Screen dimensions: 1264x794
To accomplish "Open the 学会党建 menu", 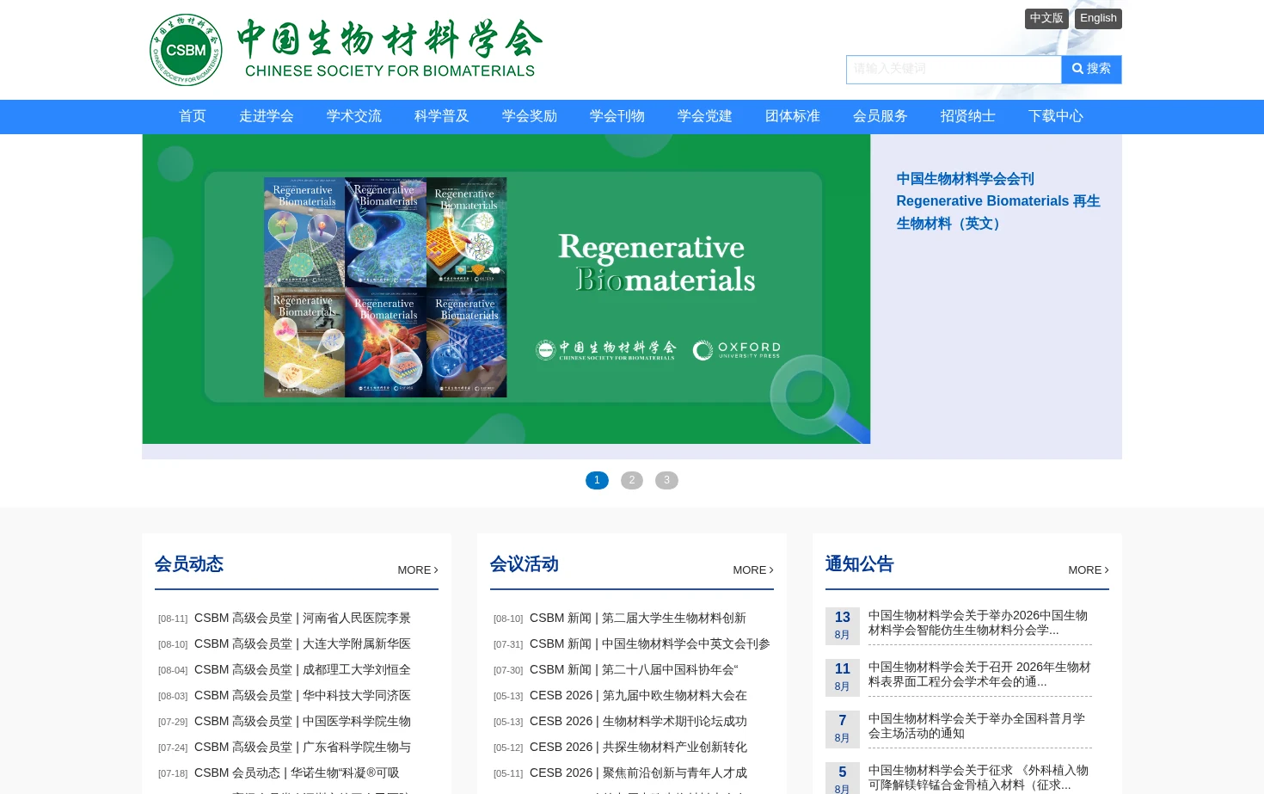I will [x=705, y=116].
